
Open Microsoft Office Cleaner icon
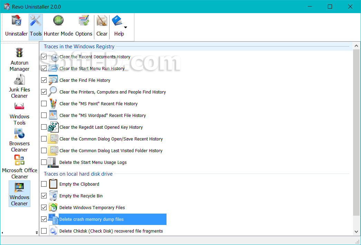point(19,160)
